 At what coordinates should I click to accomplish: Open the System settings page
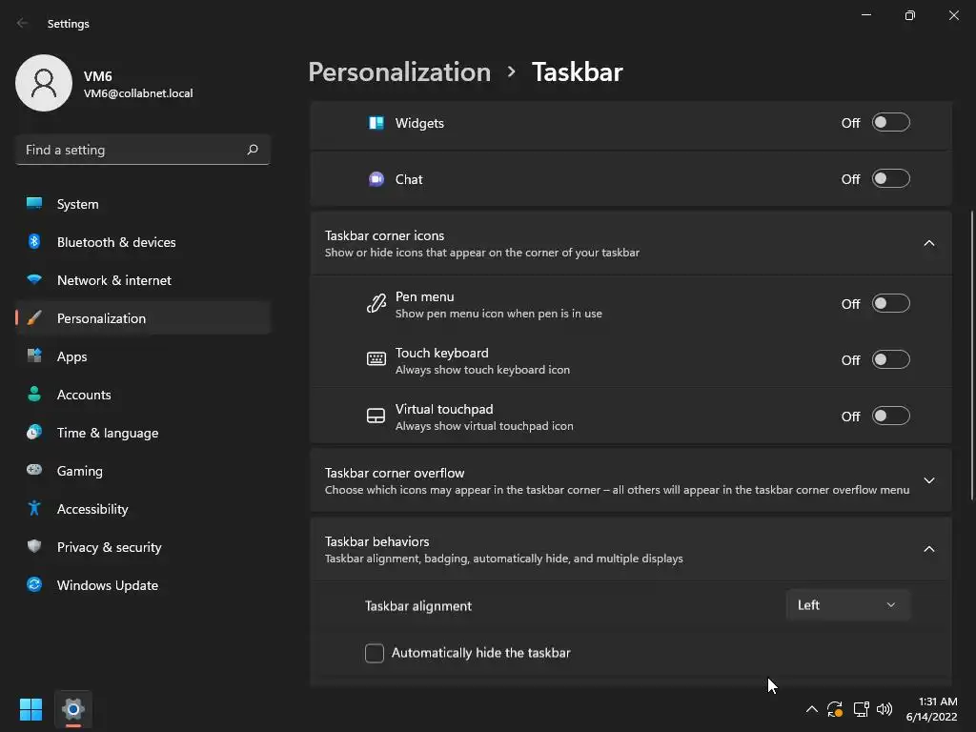77,204
